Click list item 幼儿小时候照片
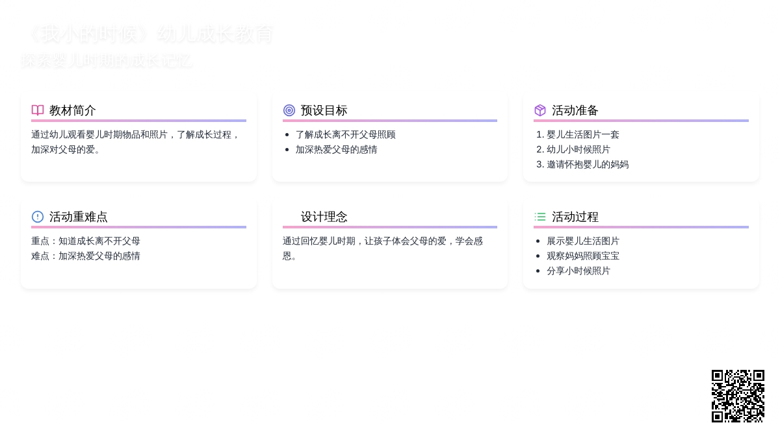 click(578, 149)
